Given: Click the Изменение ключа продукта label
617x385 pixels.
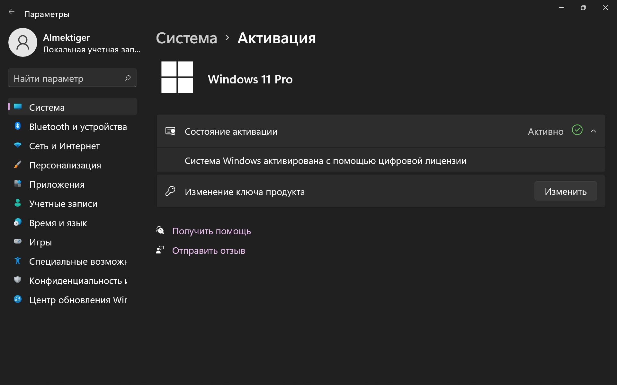Looking at the screenshot, I should 245,192.
